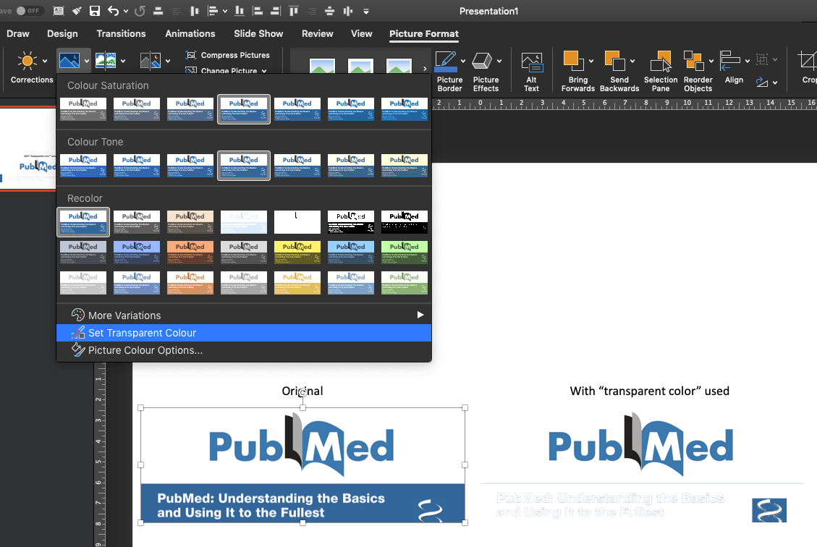Screen dimensions: 817x547
Task: Open the Selection Pane
Action: point(661,72)
